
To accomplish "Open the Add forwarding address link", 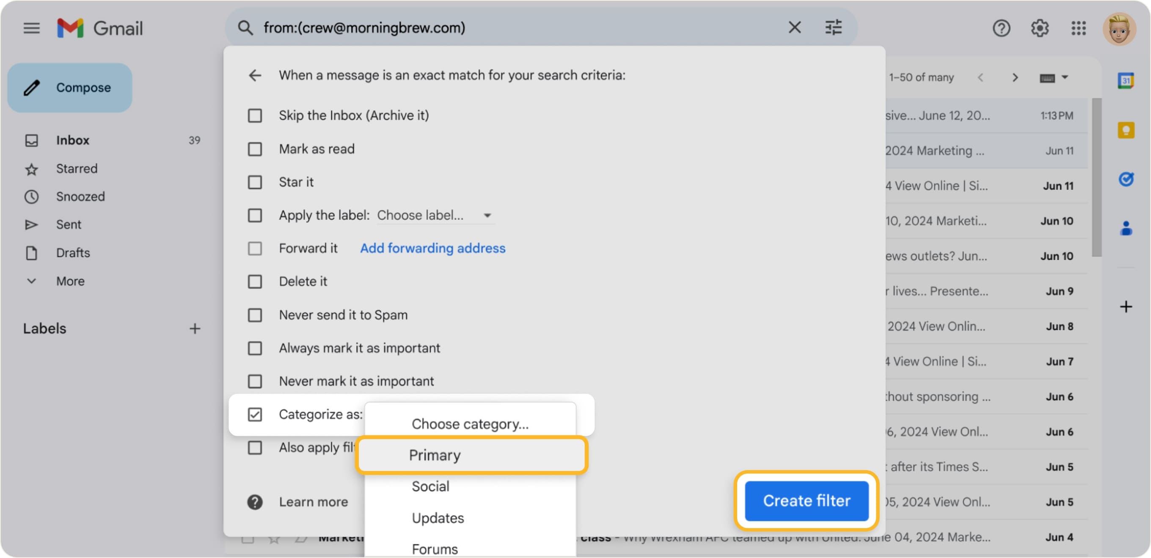I will point(432,248).
